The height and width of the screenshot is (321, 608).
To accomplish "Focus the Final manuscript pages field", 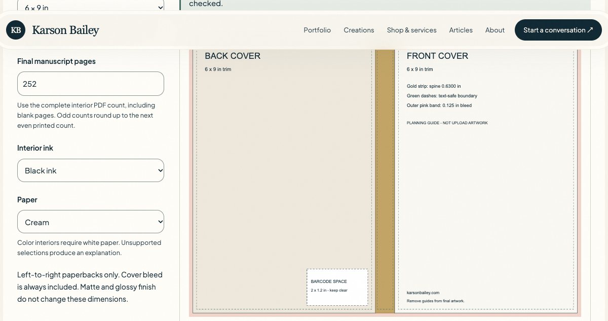I will click(x=91, y=84).
